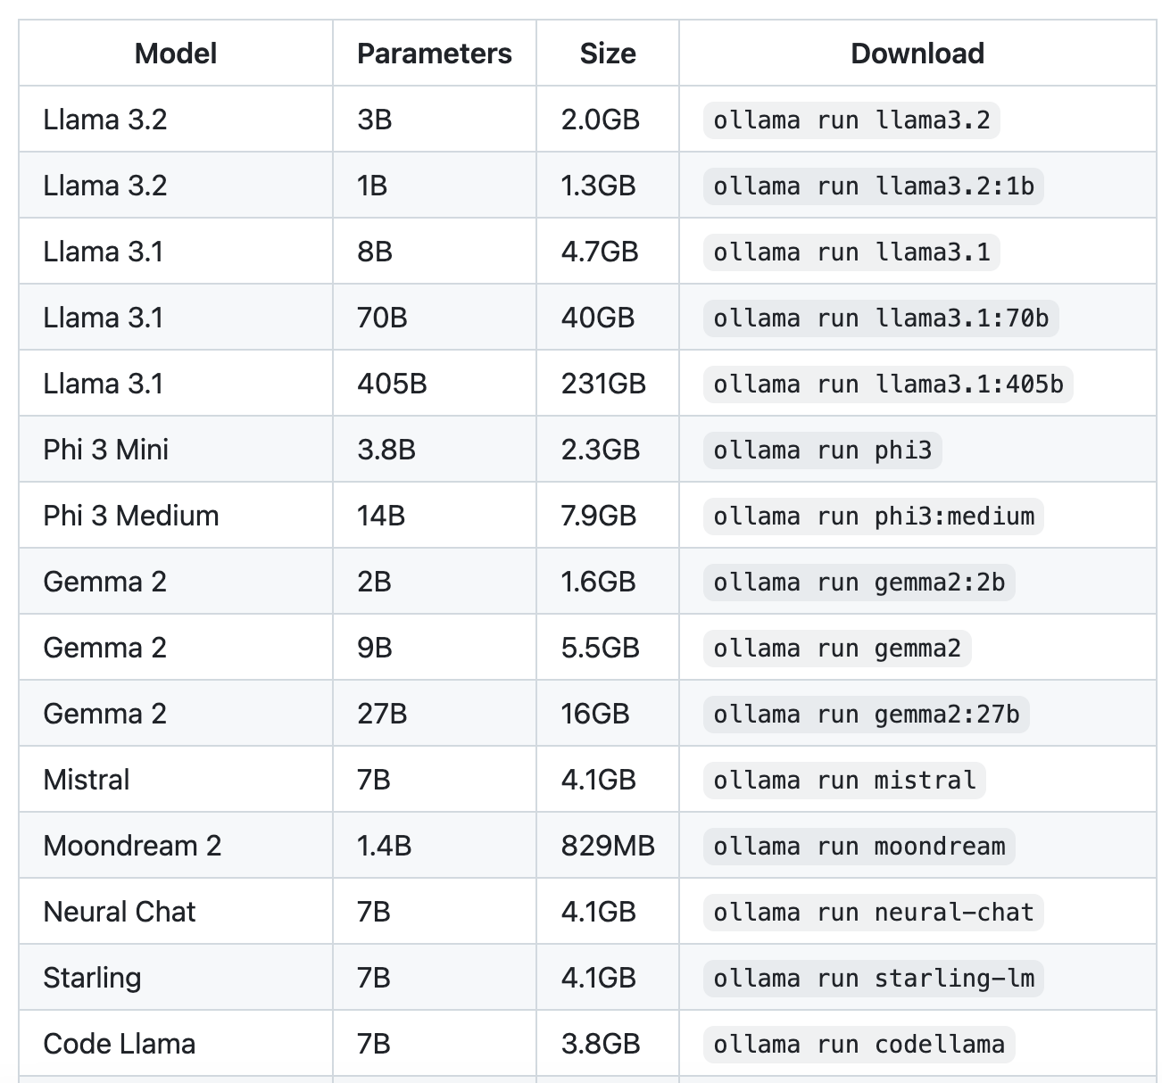Viewport: 1162px width, 1083px height.
Task: Click the 'ollama run moondream' command
Action: click(859, 847)
